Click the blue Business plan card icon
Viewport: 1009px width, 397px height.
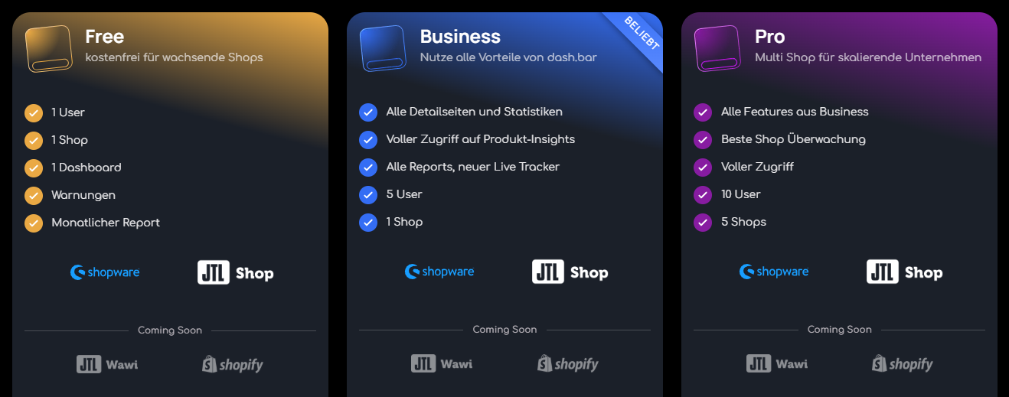pos(383,49)
